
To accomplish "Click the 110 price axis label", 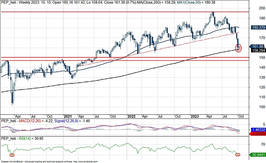I will point(262,97).
